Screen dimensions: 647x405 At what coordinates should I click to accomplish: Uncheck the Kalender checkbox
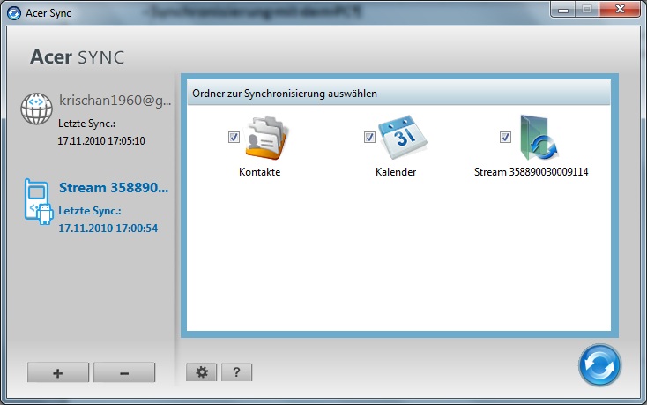(x=369, y=137)
